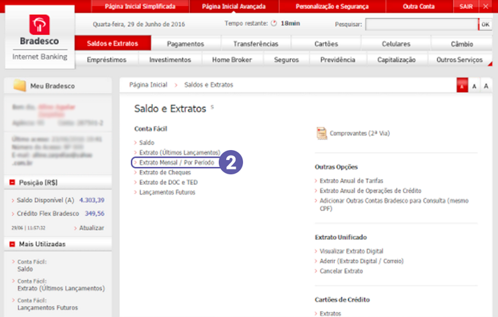The height and width of the screenshot is (317, 498).
Task: Open the Seguros menu
Action: click(287, 60)
